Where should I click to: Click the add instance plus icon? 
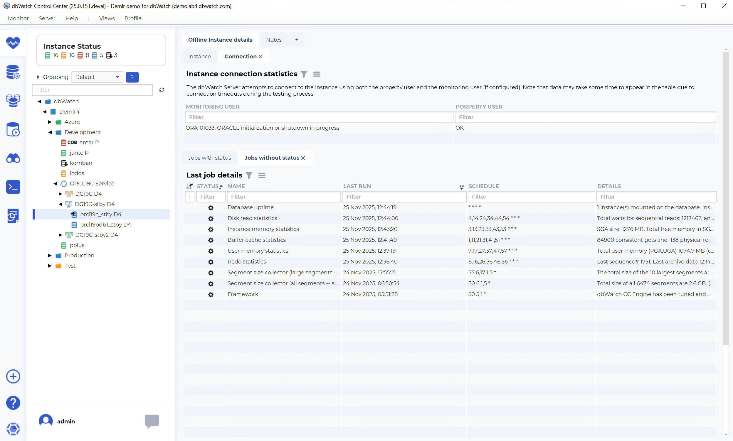[x=13, y=376]
